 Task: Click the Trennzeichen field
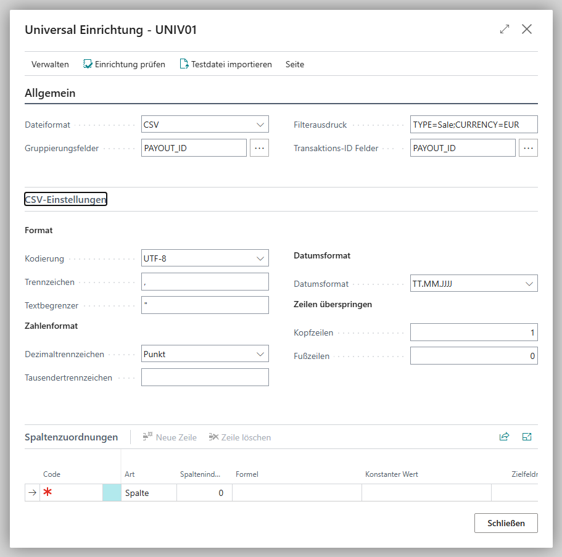point(205,282)
